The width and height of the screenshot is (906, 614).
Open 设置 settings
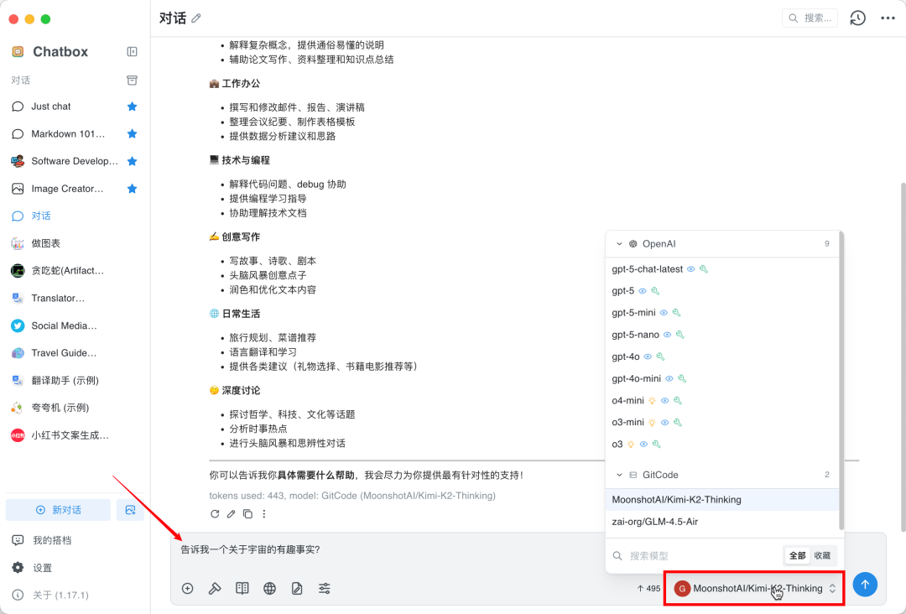(75, 568)
